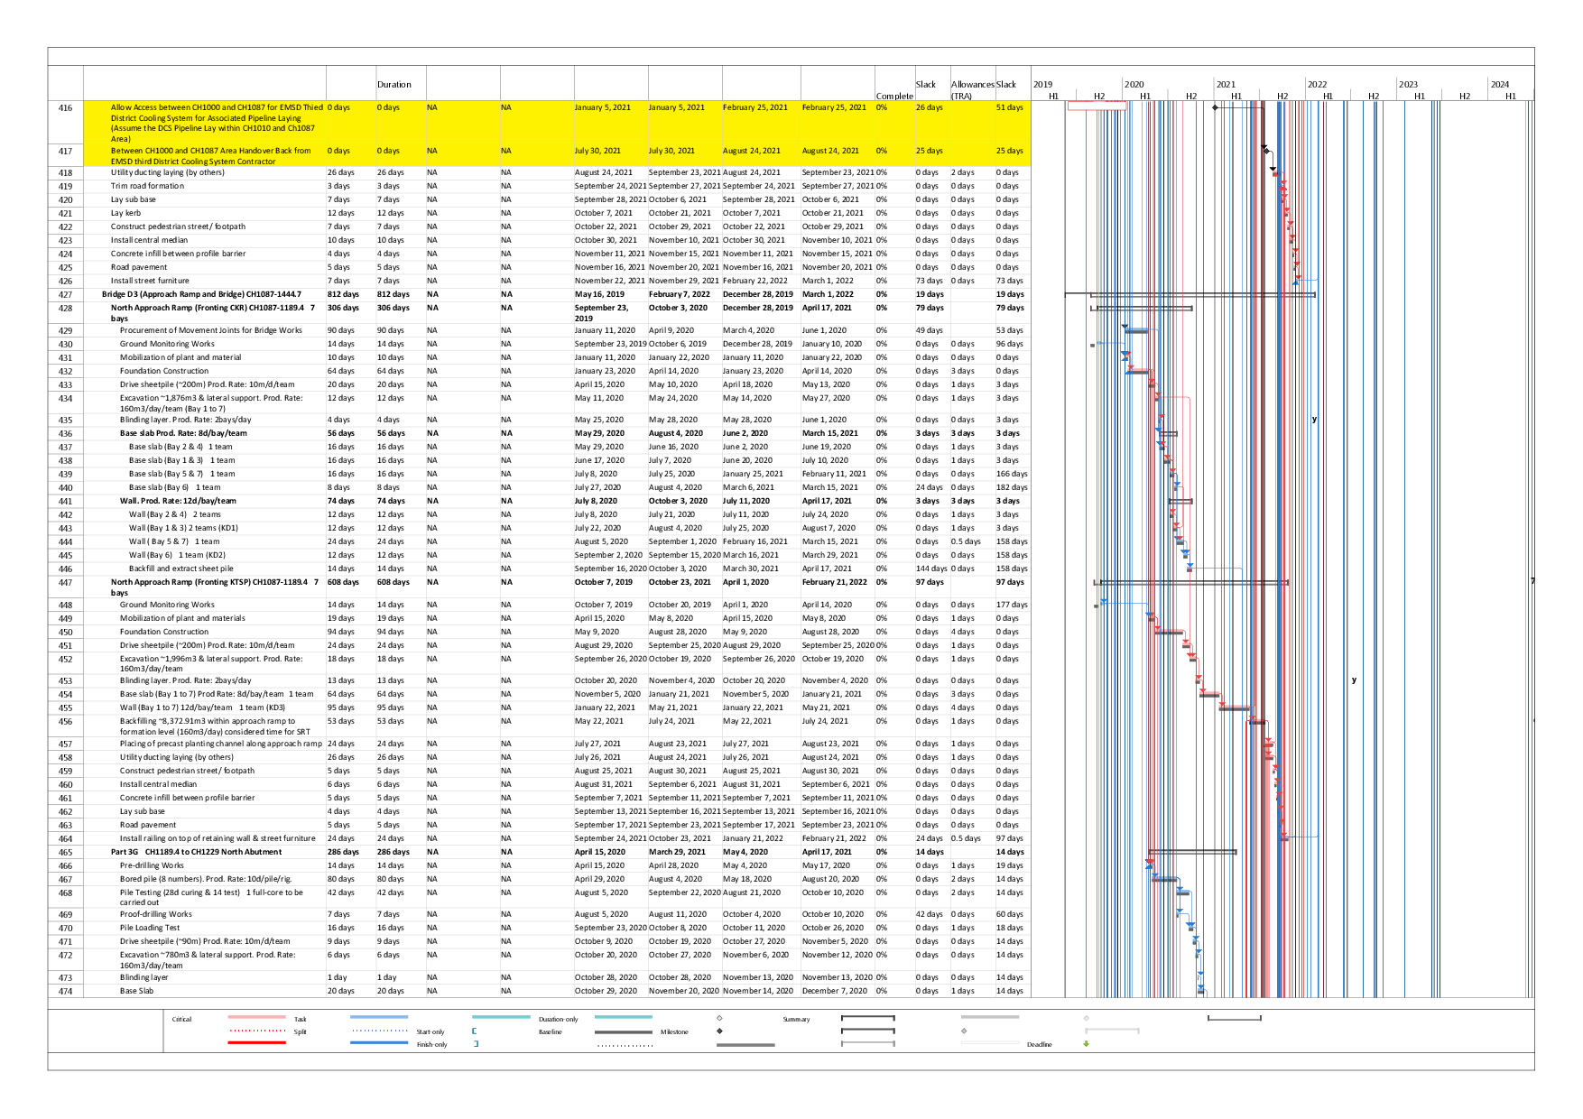The height and width of the screenshot is (1119, 1583).
Task: Click the green Deadline arrow in the legend
Action: 1086,1044
